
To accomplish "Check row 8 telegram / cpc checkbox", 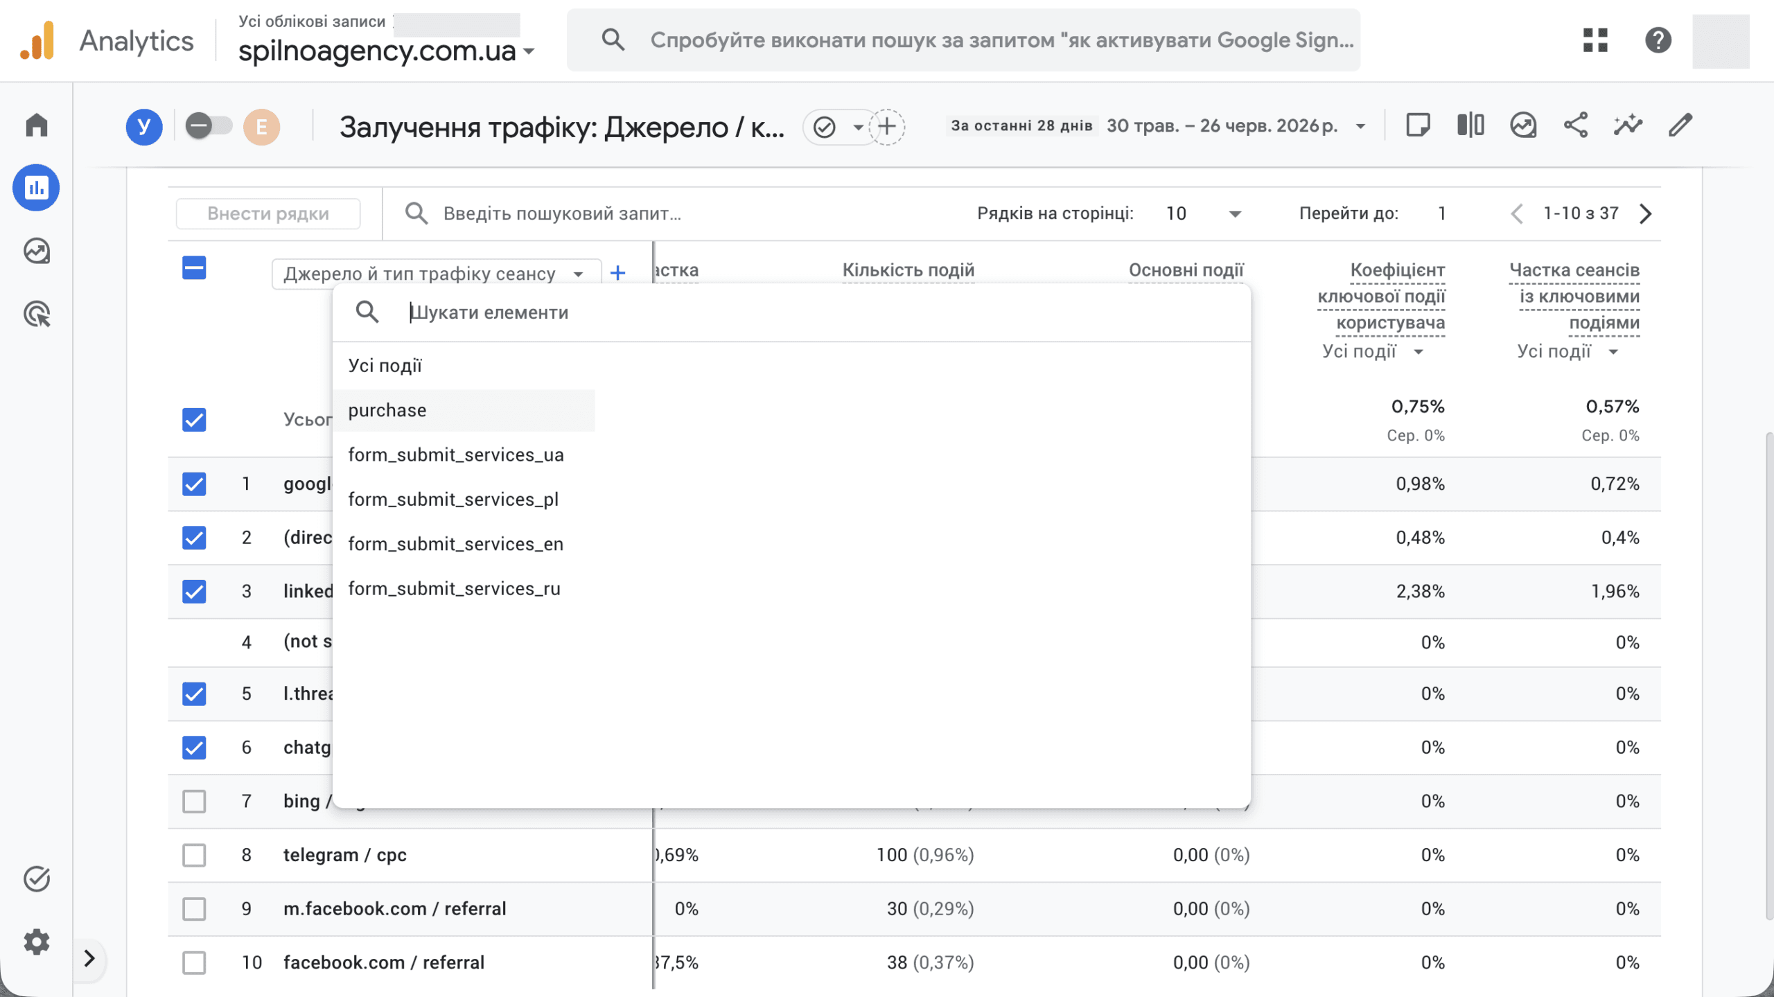I will coord(194,855).
